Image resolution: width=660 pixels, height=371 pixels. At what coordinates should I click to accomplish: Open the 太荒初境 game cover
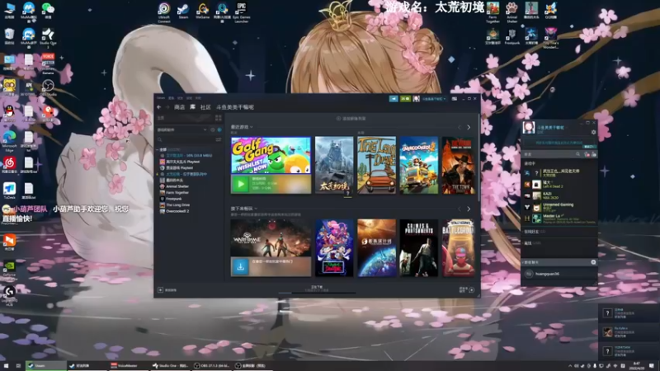(x=334, y=165)
